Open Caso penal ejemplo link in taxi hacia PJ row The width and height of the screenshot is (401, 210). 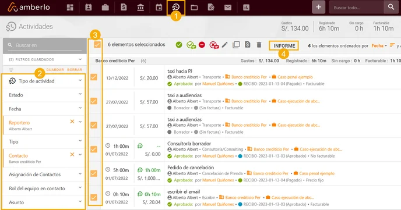[x=295, y=77]
